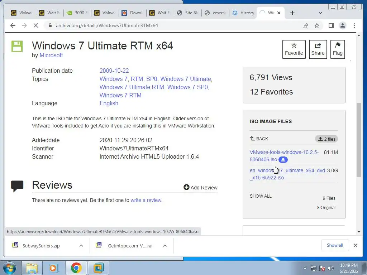Click the Reviews speech bubble icon

[x=17, y=186]
